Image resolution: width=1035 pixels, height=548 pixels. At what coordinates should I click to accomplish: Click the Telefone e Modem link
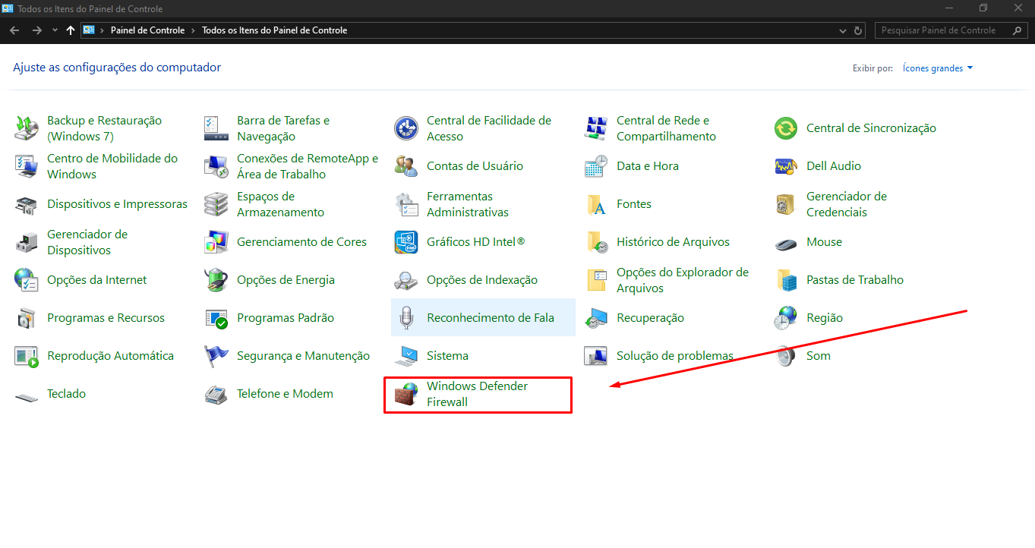point(285,394)
